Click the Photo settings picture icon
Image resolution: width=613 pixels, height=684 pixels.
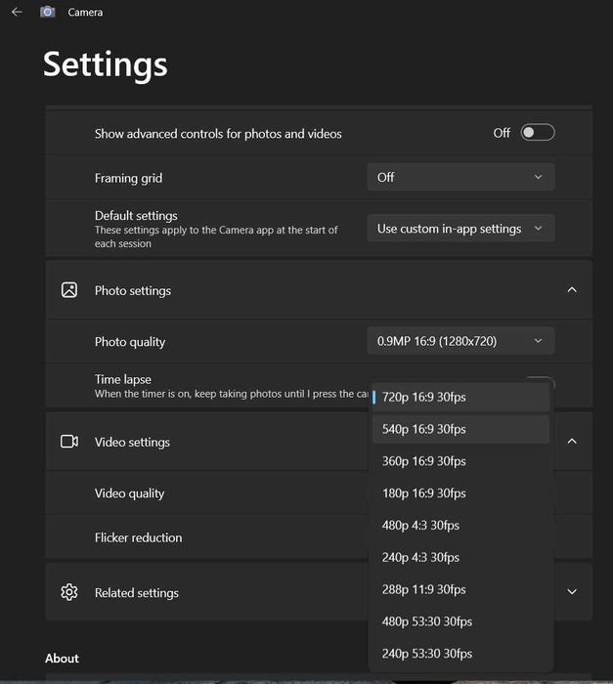pyautogui.click(x=68, y=290)
